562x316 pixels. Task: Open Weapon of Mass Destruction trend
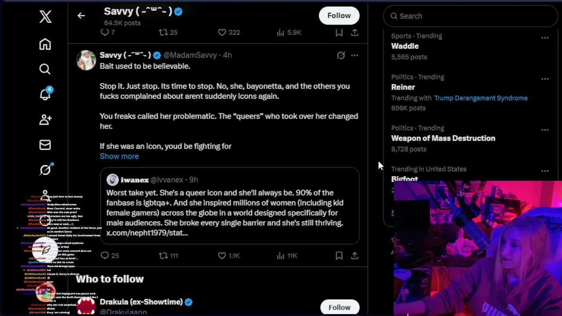443,138
